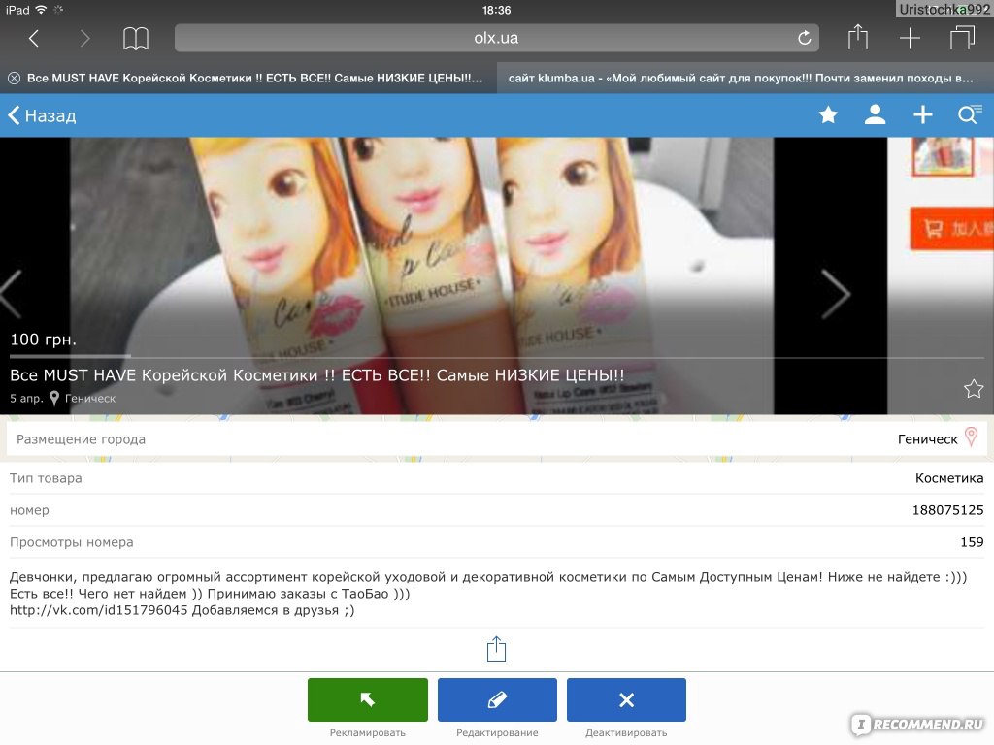Tap the 100 грн. price

click(43, 340)
